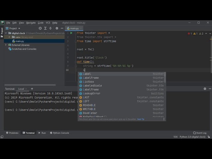The height and width of the screenshot is (159, 212).
Task: Click the fold marker on line 1 imports
Action: 76,33
